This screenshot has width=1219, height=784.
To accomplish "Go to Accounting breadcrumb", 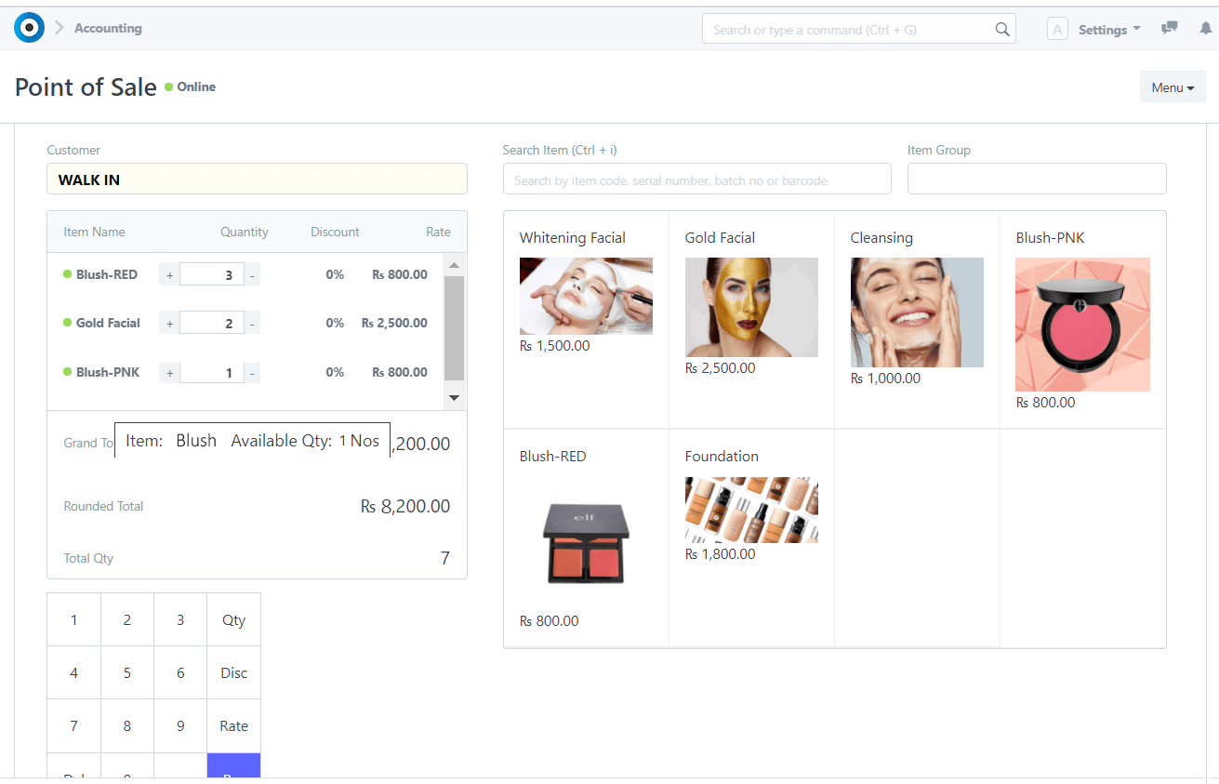I will 108,28.
